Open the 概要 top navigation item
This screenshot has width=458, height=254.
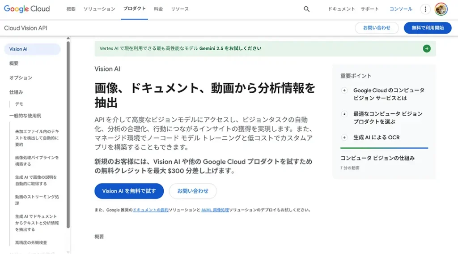pos(71,9)
